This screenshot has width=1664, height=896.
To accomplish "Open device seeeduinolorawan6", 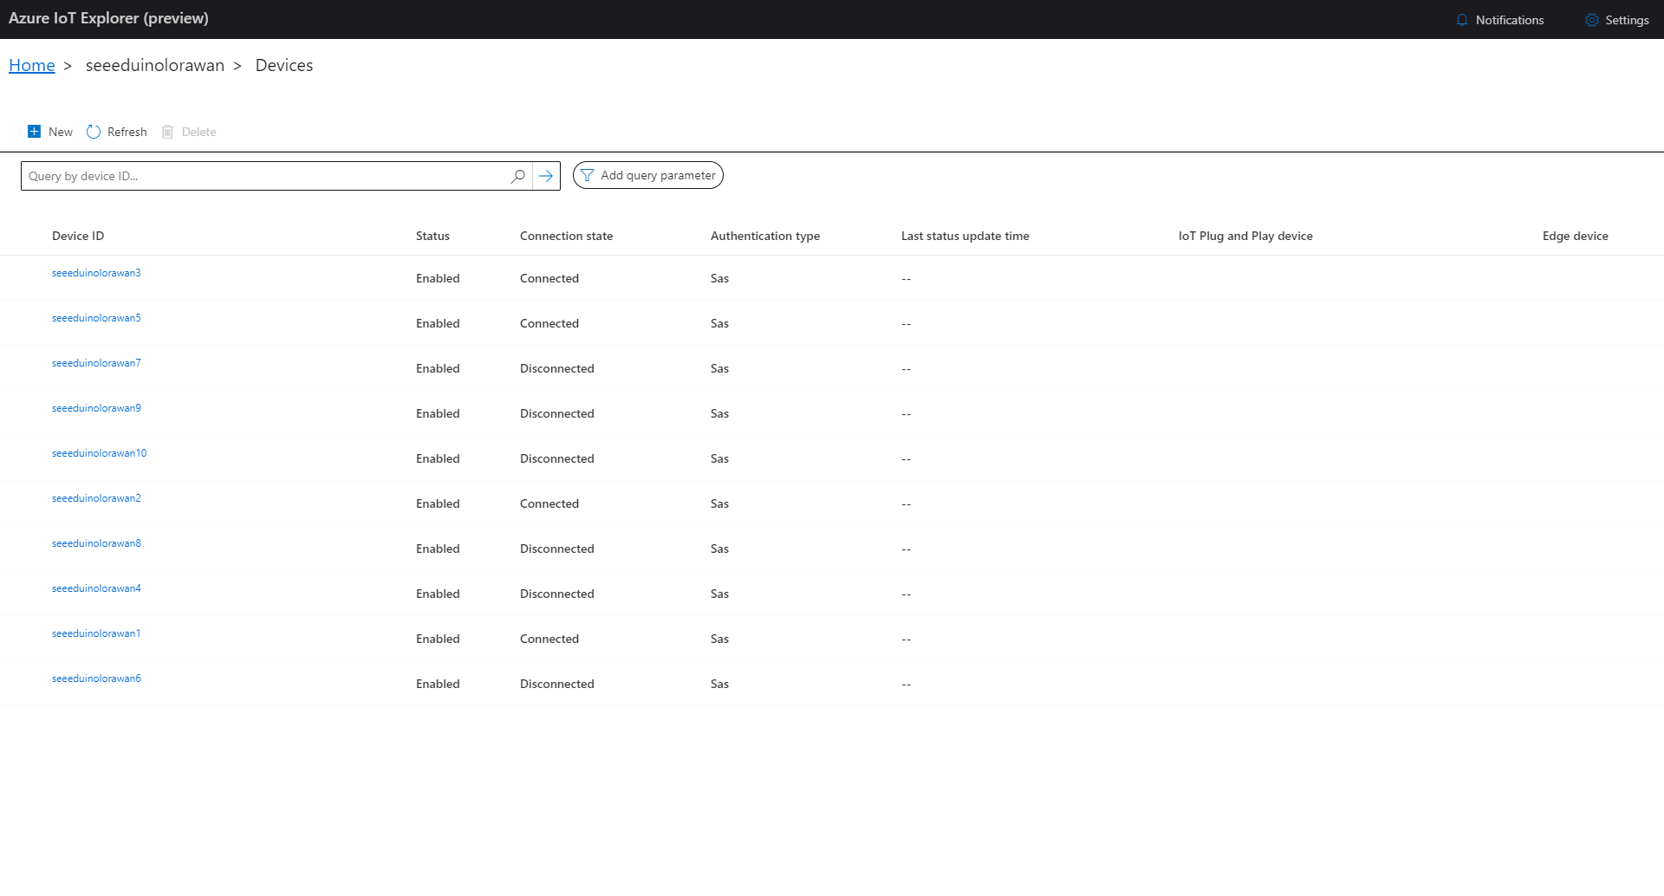I will pyautogui.click(x=96, y=678).
